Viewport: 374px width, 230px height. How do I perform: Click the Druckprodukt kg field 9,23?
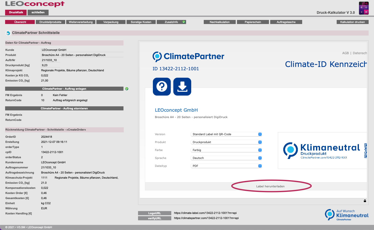coord(51,65)
